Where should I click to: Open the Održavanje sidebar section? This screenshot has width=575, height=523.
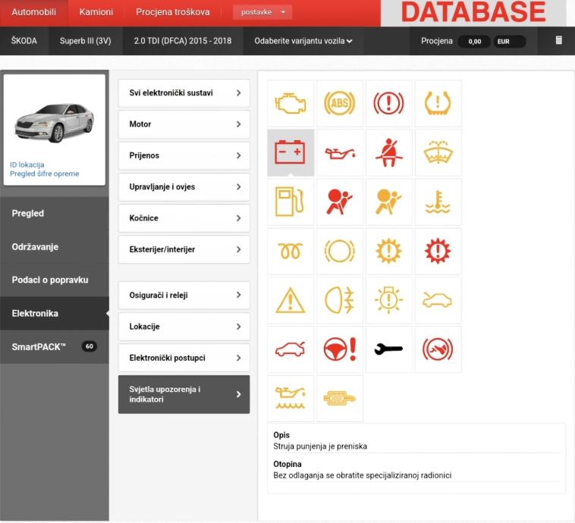55,247
